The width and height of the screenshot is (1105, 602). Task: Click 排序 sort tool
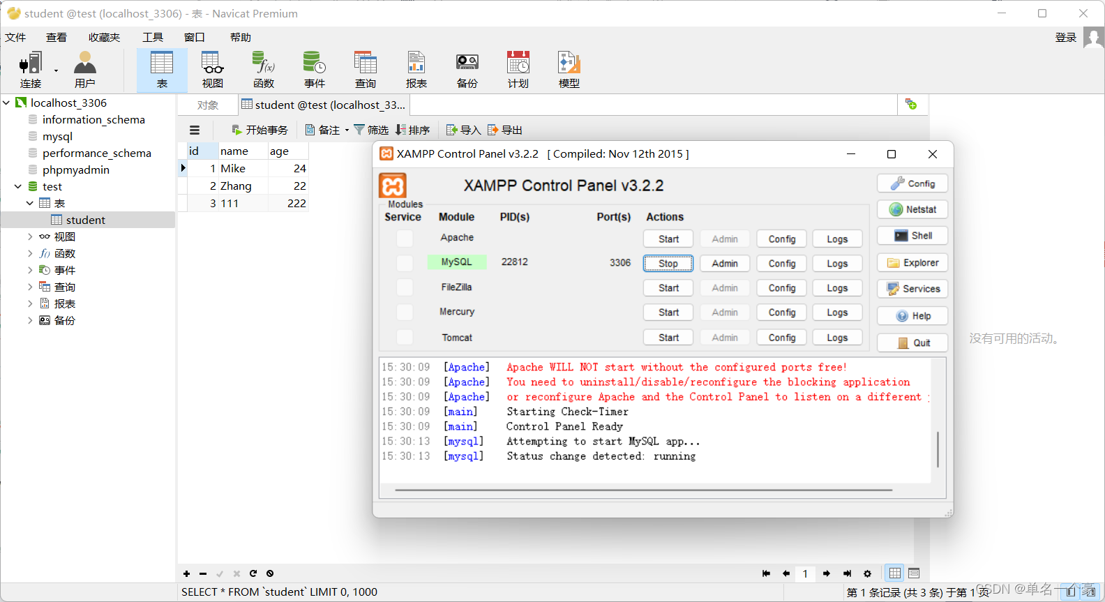click(x=412, y=130)
